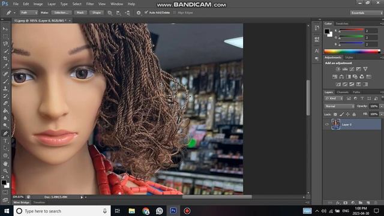Toggle filter for type layers
384x216 pixels.
coord(362,98)
